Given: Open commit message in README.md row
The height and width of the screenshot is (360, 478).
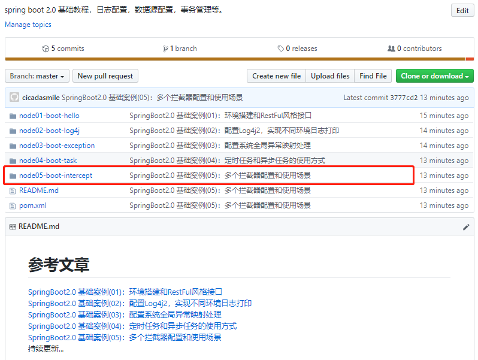Looking at the screenshot, I should pyautogui.click(x=220, y=190).
